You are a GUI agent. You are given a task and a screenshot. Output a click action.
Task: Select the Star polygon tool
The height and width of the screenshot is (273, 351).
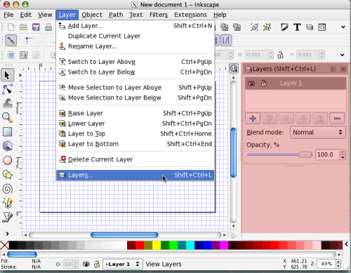pos(7,175)
